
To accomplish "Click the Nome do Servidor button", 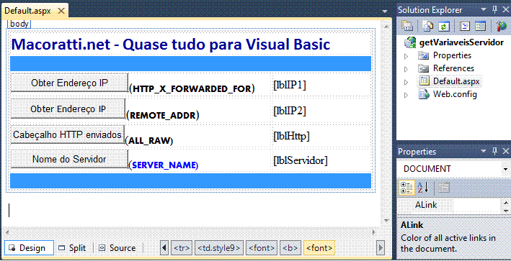I will [69, 160].
